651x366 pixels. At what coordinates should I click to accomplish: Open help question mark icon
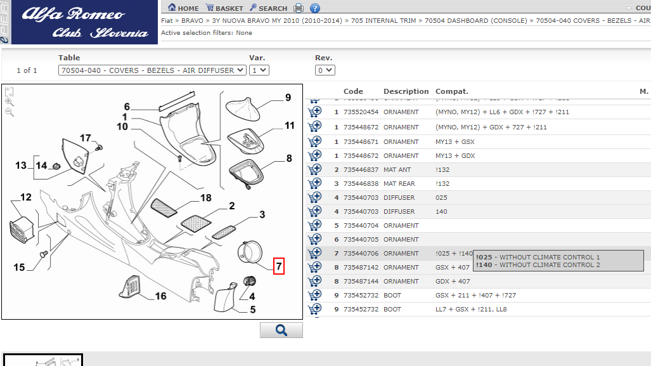click(x=315, y=8)
